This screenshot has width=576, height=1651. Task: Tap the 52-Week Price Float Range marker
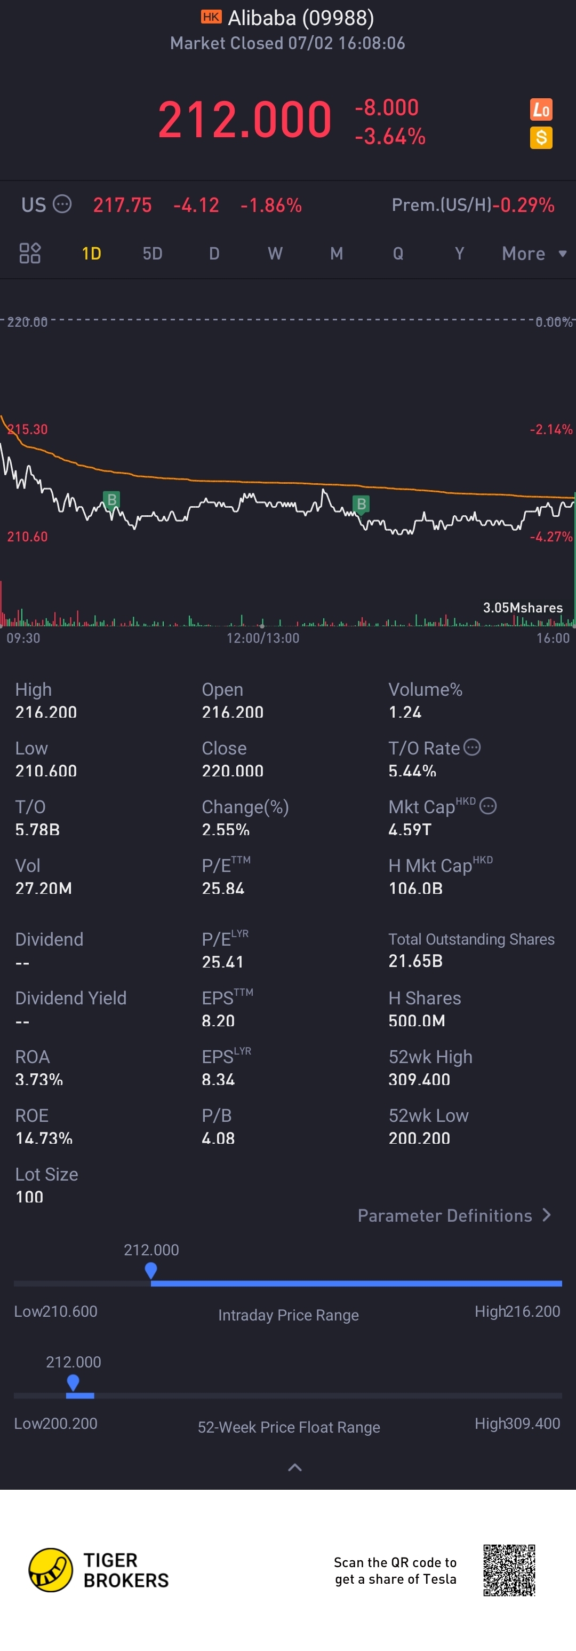pyautogui.click(x=73, y=1382)
